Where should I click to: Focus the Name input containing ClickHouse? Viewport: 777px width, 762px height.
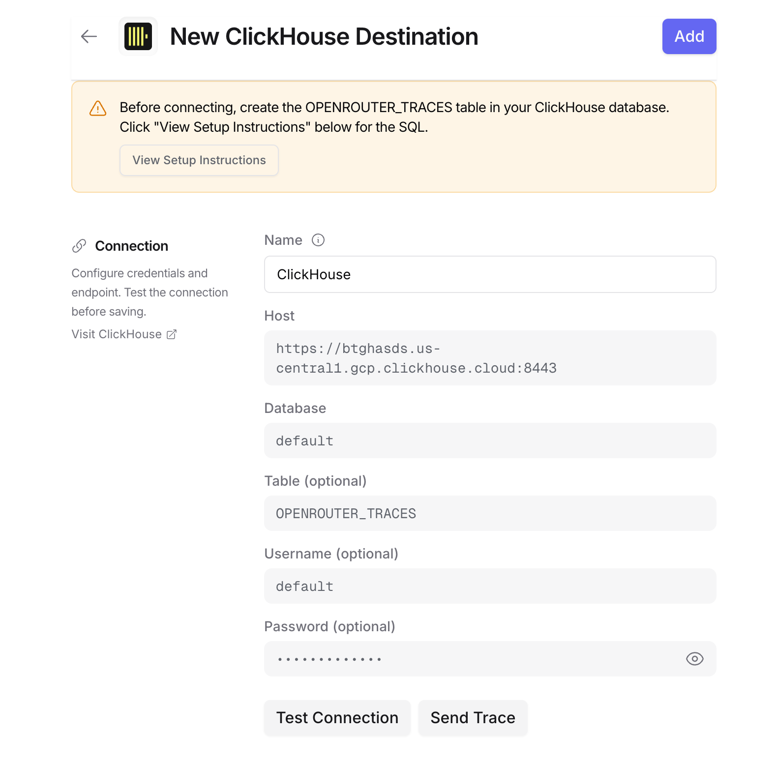point(490,274)
